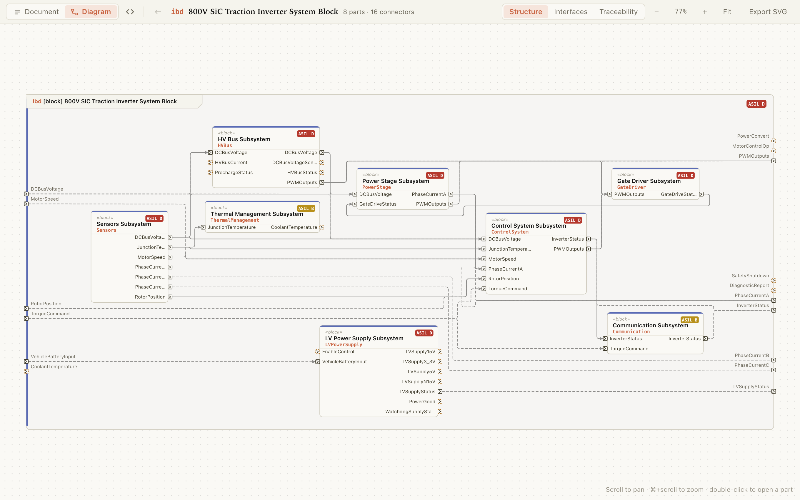Click the Control System Subsystem title

click(x=528, y=226)
